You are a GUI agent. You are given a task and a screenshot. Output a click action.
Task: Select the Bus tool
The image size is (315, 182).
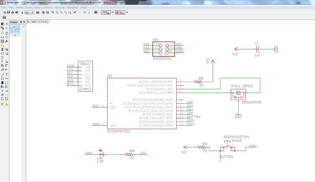2,87
